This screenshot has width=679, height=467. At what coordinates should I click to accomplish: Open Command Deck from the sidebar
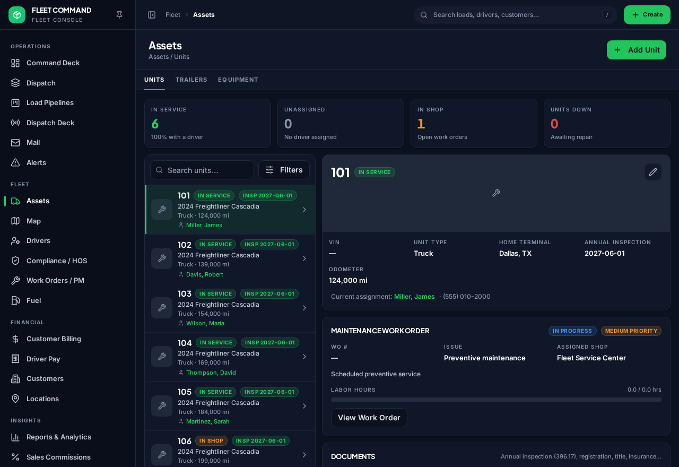coord(68,63)
